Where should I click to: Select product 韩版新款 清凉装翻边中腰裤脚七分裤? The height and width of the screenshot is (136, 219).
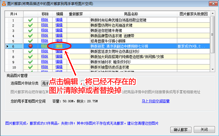(x=119, y=46)
